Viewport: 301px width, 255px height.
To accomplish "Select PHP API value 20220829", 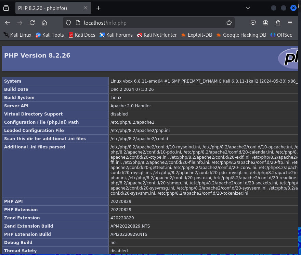I will click(x=121, y=202).
